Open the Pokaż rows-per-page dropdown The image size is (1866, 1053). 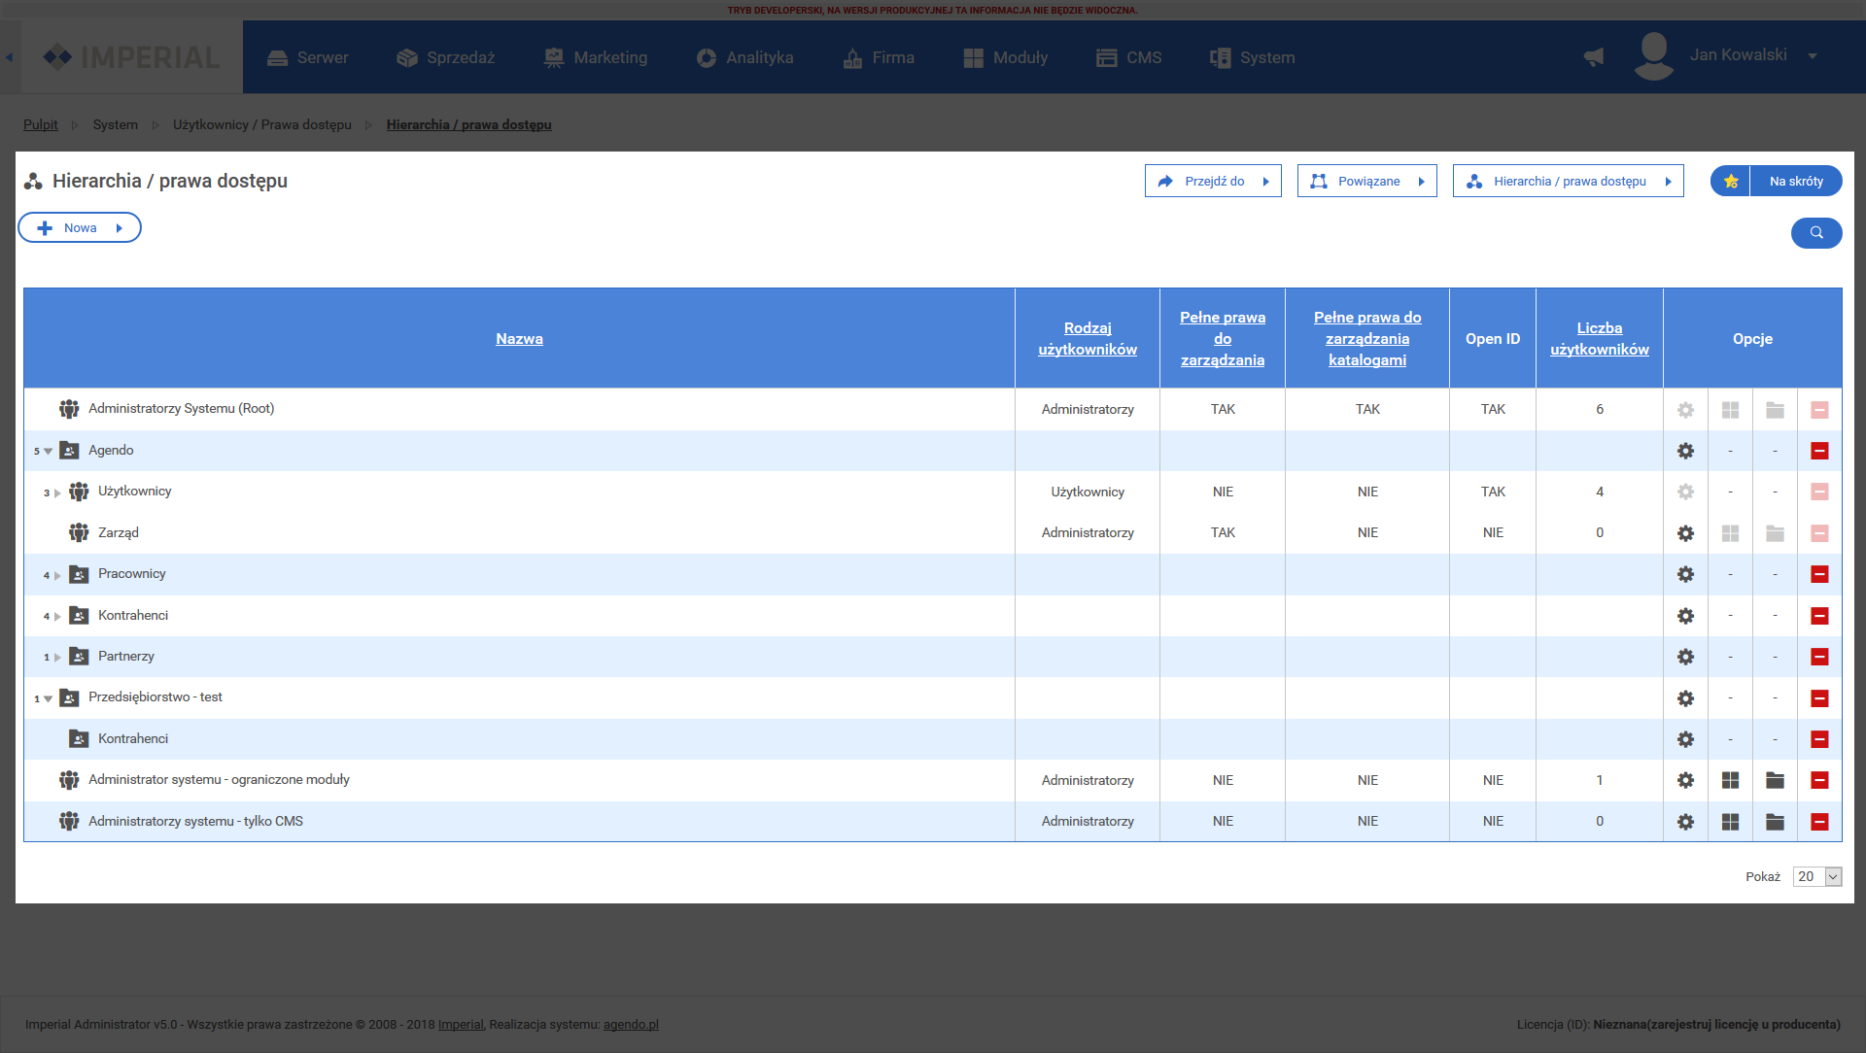click(1816, 876)
